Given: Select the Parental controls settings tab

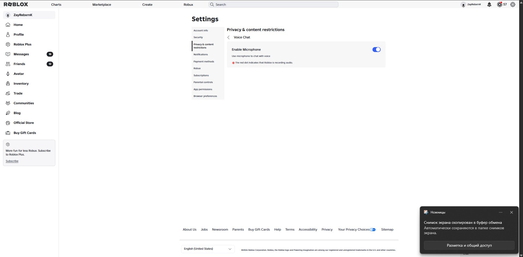Looking at the screenshot, I should (208, 82).
